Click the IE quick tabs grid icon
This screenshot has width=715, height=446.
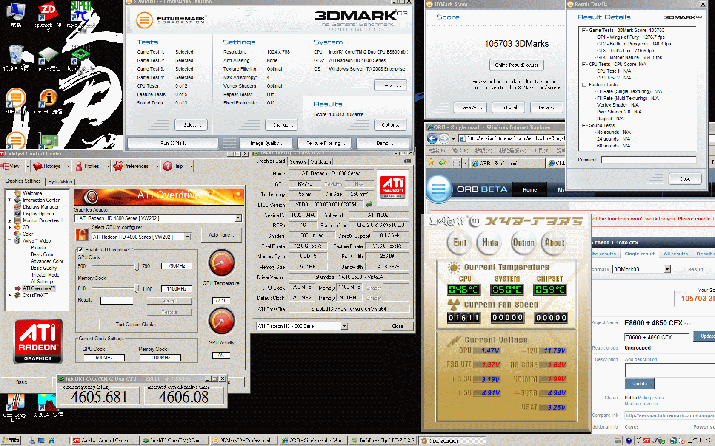(x=457, y=163)
